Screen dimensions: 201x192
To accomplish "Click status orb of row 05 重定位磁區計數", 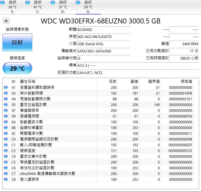I will point(6,105).
